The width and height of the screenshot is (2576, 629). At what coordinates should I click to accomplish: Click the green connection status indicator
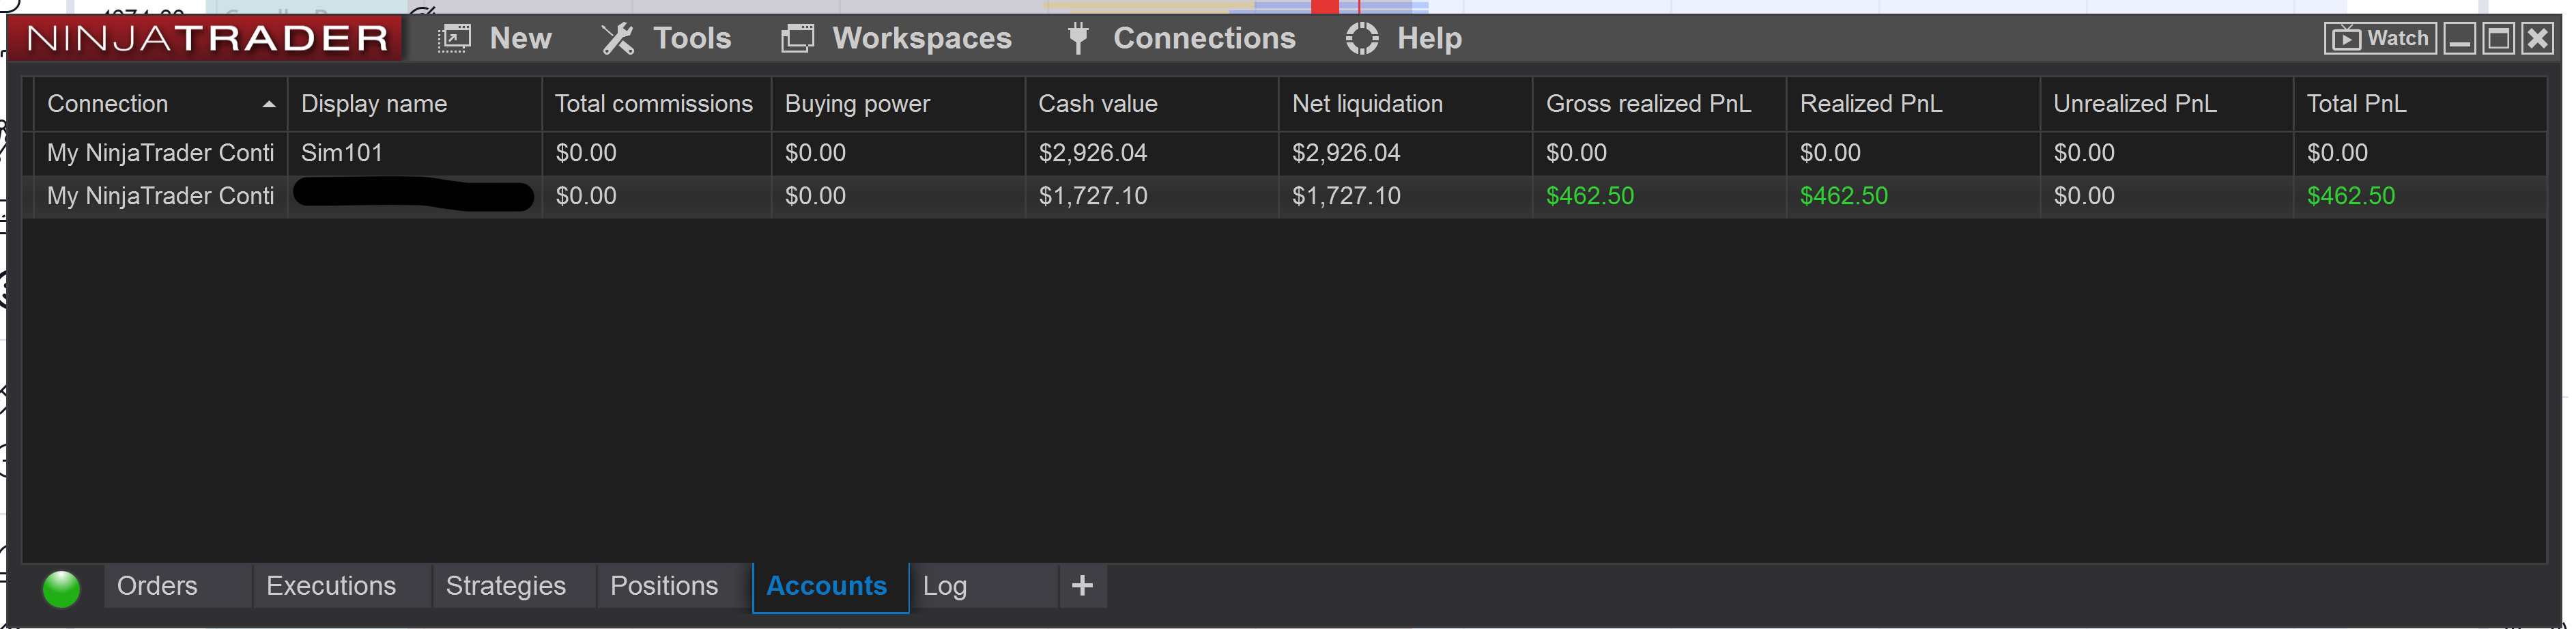coord(62,589)
